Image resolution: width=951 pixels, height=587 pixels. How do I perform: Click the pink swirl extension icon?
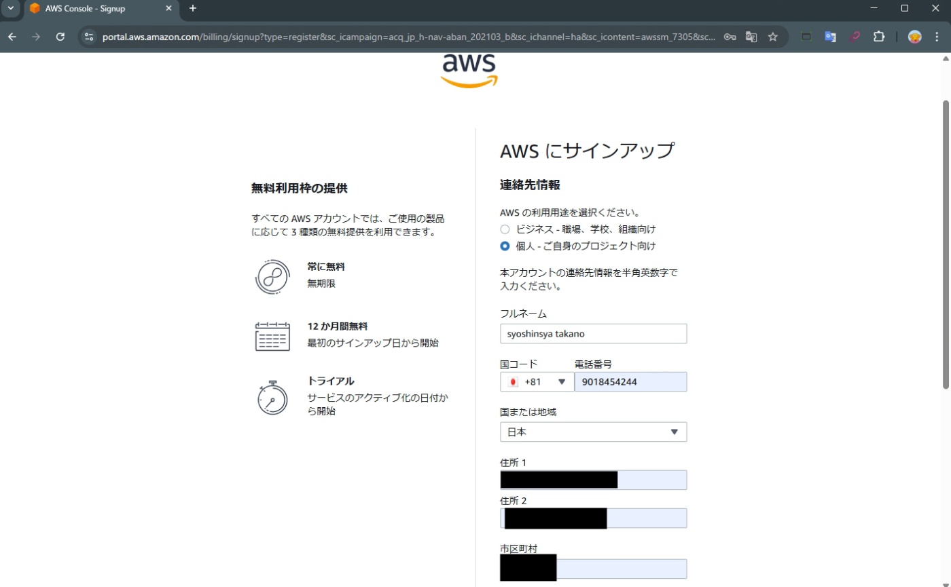point(855,37)
